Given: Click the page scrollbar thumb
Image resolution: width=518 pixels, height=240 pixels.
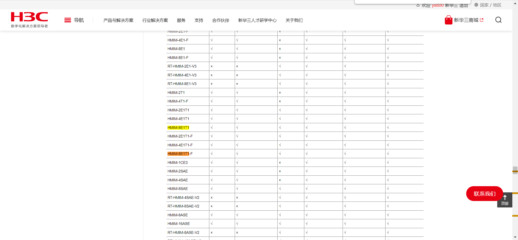Looking at the screenshot, I should pos(515,170).
